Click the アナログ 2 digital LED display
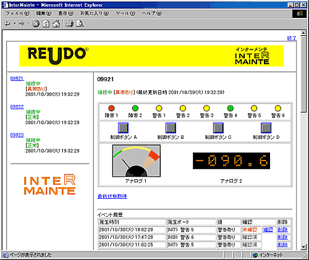The width and height of the screenshot is (309, 260). pyautogui.click(x=231, y=161)
